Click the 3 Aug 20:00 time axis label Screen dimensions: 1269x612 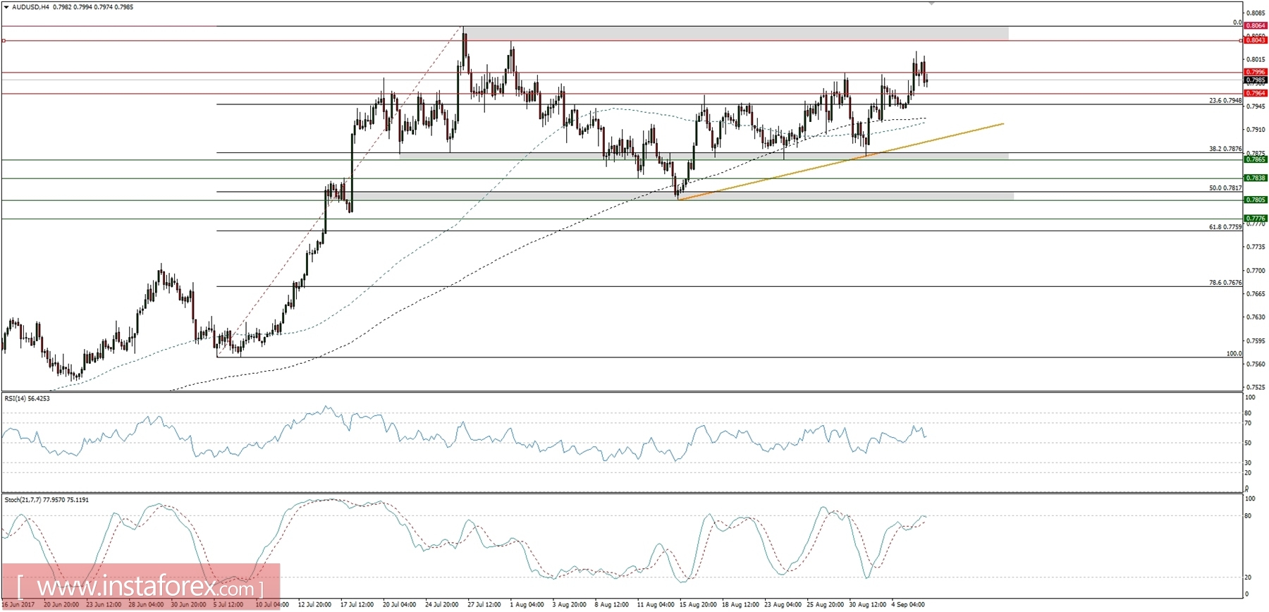click(569, 604)
